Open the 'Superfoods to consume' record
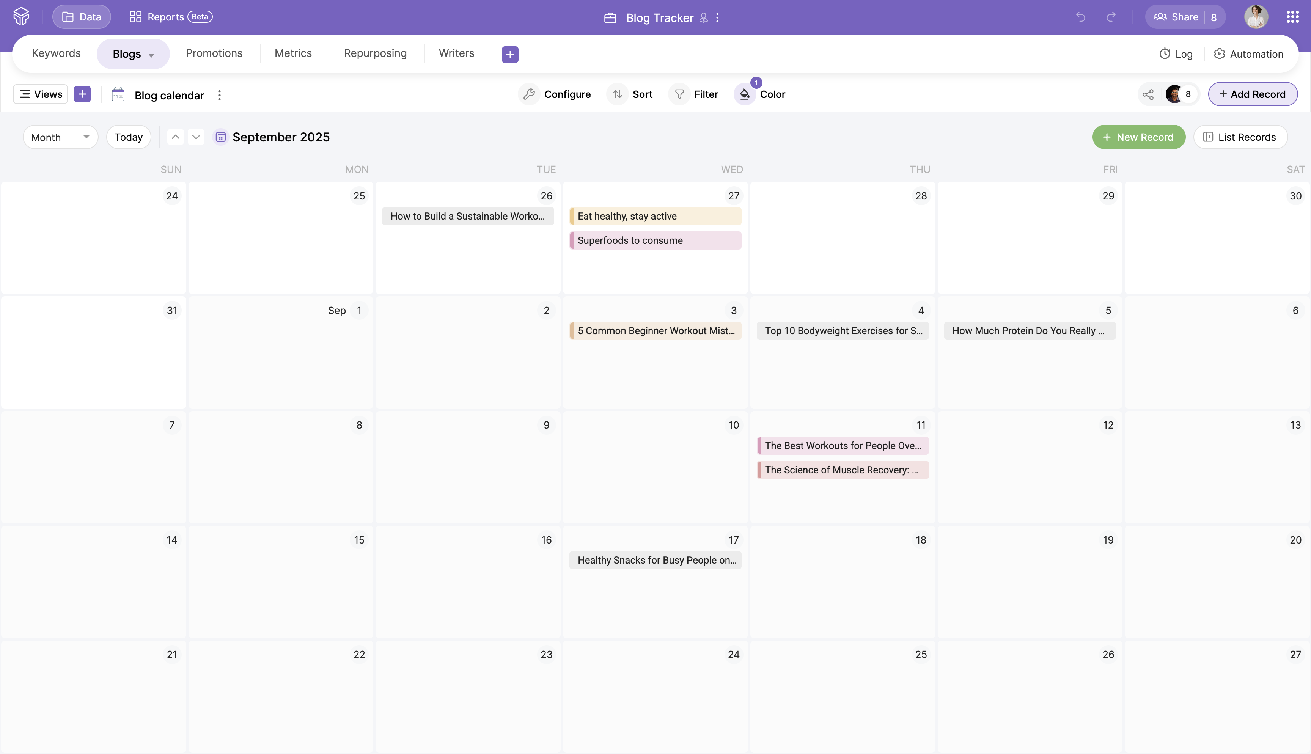The image size is (1311, 754). click(655, 240)
